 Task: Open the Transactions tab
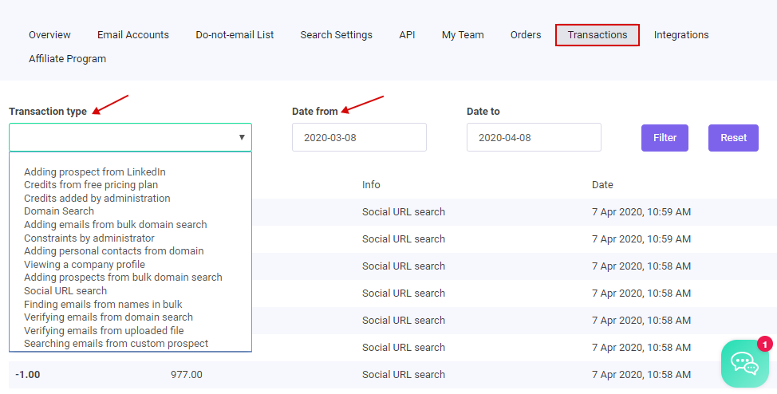click(x=598, y=35)
